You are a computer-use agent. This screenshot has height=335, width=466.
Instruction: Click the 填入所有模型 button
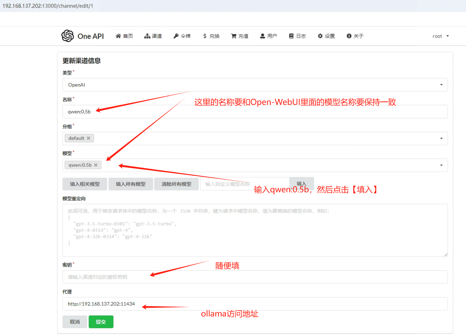(x=130, y=184)
